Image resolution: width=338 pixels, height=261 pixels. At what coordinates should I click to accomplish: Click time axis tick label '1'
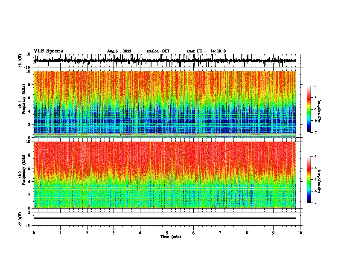pos(60,233)
